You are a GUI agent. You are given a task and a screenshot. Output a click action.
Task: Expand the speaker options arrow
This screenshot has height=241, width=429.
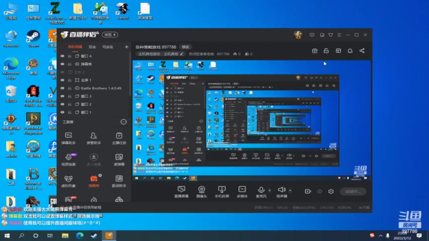coord(290,190)
